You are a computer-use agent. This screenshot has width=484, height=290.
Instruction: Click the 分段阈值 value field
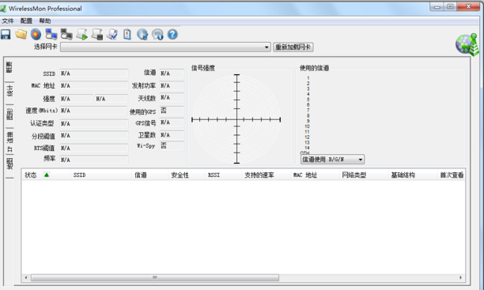94,135
